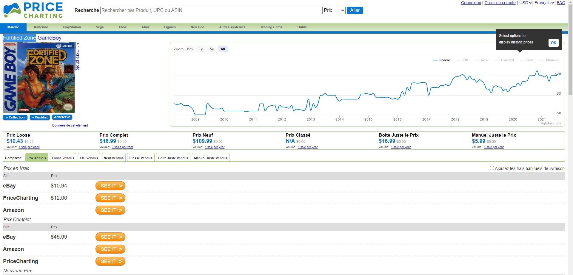Expand the Français language selector

pos(544,3)
